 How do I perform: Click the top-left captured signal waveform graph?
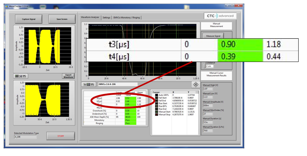click(47, 46)
